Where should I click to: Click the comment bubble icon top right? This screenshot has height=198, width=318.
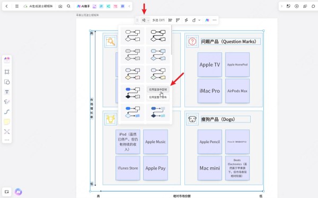(313, 6)
